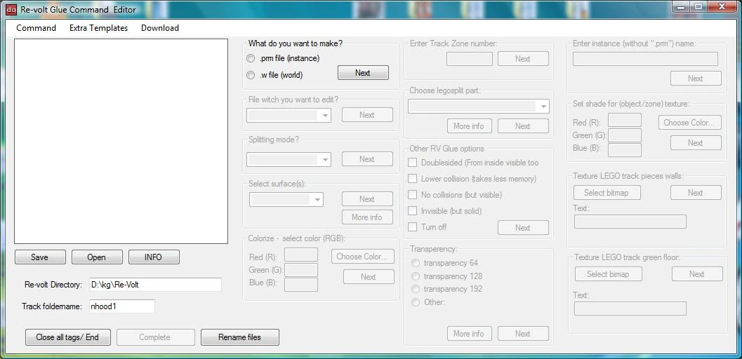742x359 pixels.
Task: Click the Set shade Green (G) field
Action: pyautogui.click(x=625, y=135)
